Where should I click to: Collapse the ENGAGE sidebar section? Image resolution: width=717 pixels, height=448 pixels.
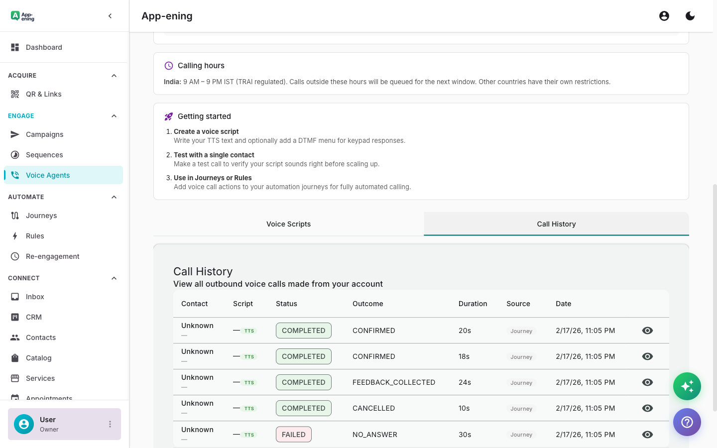pyautogui.click(x=114, y=115)
